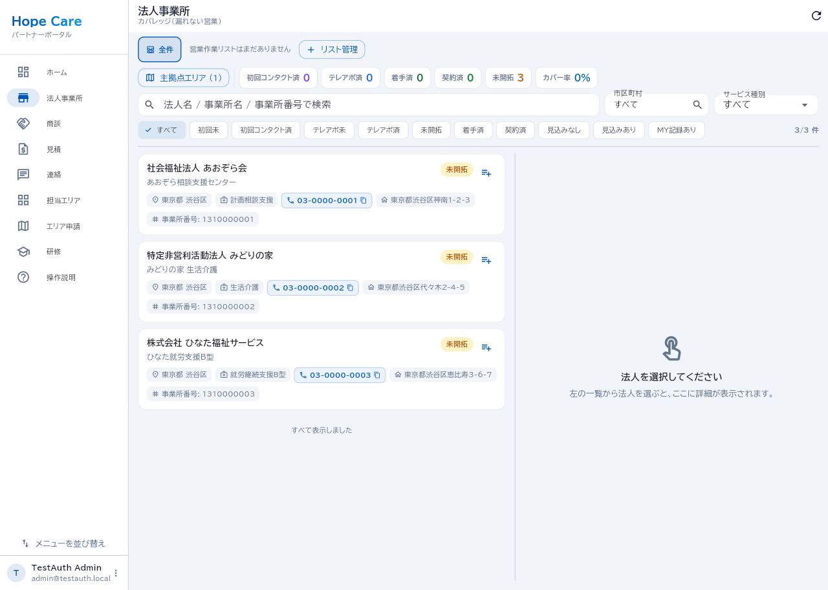Click the 担当エリア grid icon

pyautogui.click(x=23, y=200)
